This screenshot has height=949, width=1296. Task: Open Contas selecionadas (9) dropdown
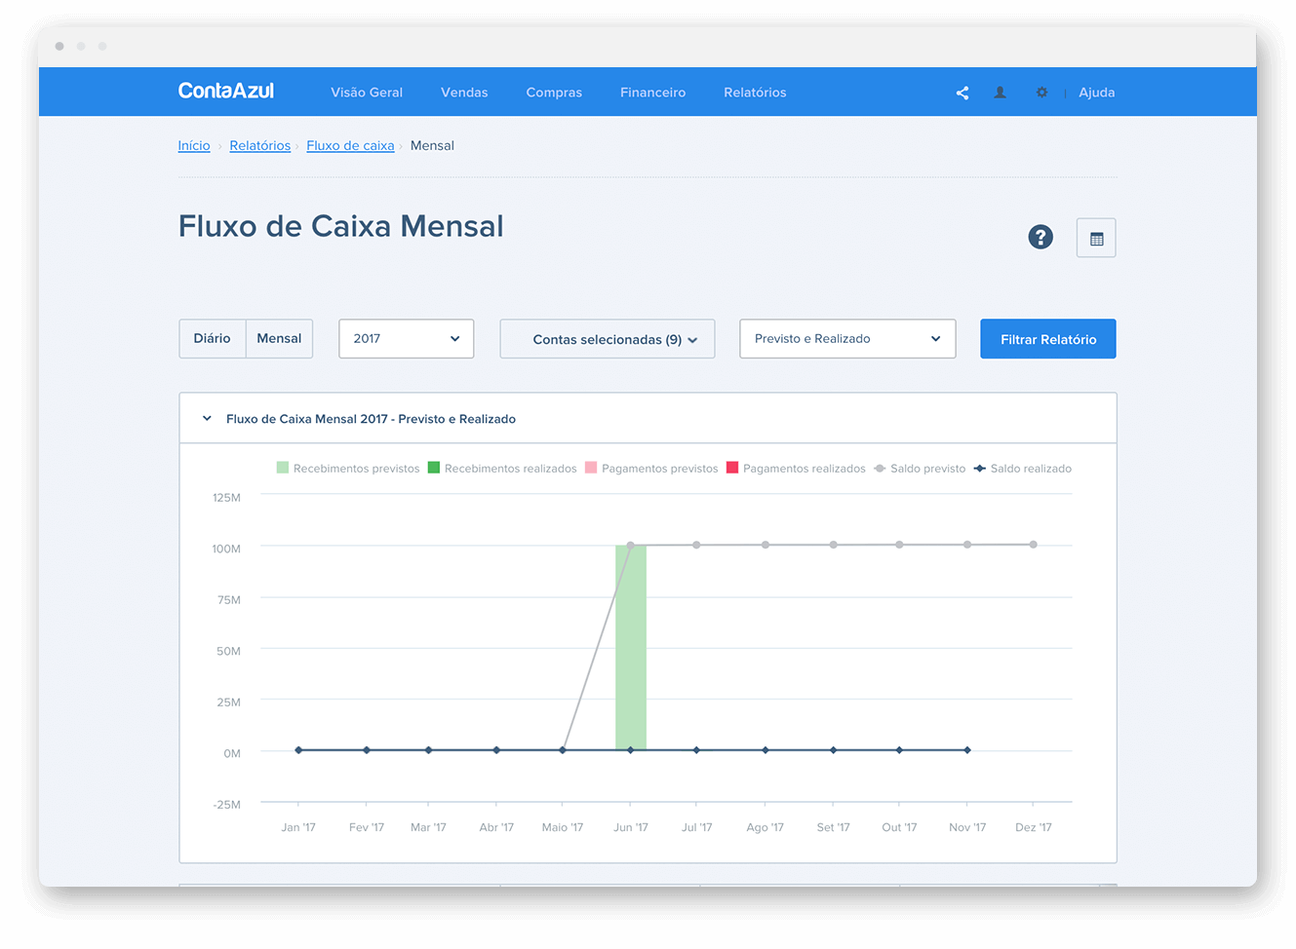pyautogui.click(x=607, y=338)
